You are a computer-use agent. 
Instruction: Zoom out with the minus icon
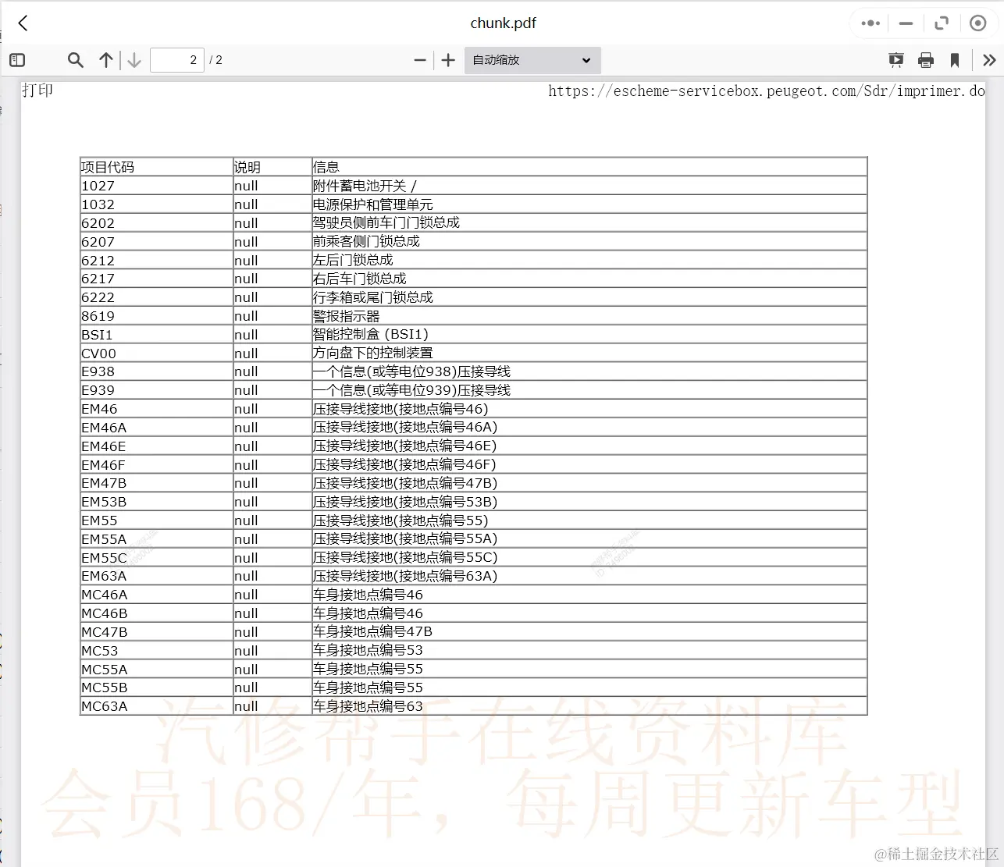[x=419, y=59]
